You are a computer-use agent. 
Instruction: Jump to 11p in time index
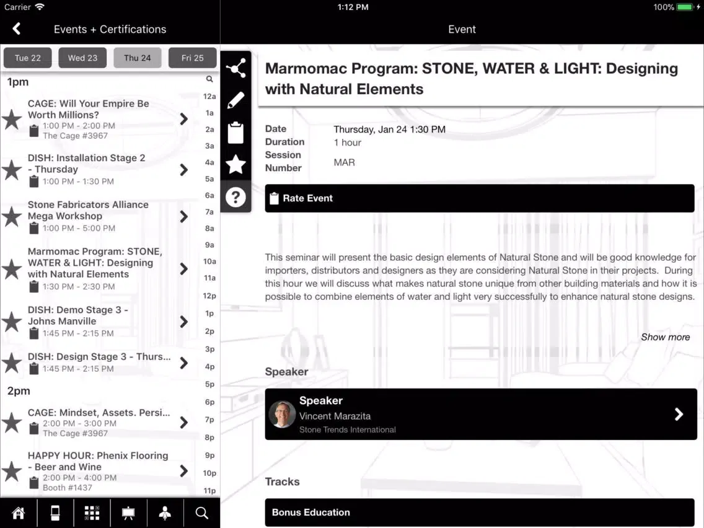point(209,491)
